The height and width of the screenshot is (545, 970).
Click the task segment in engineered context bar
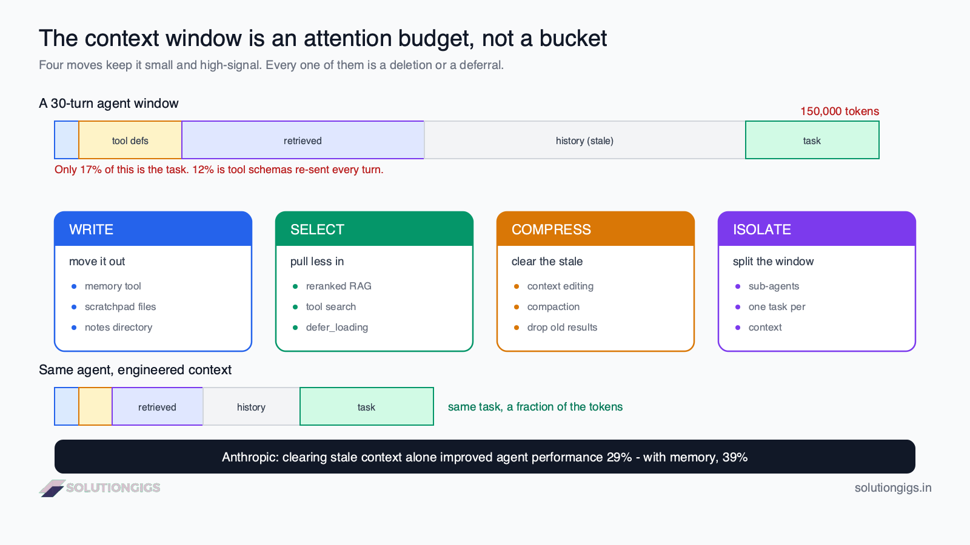[367, 407]
